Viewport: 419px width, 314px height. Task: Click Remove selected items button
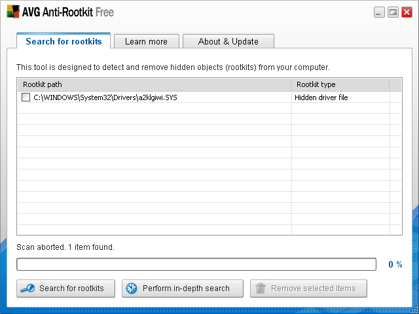308,288
